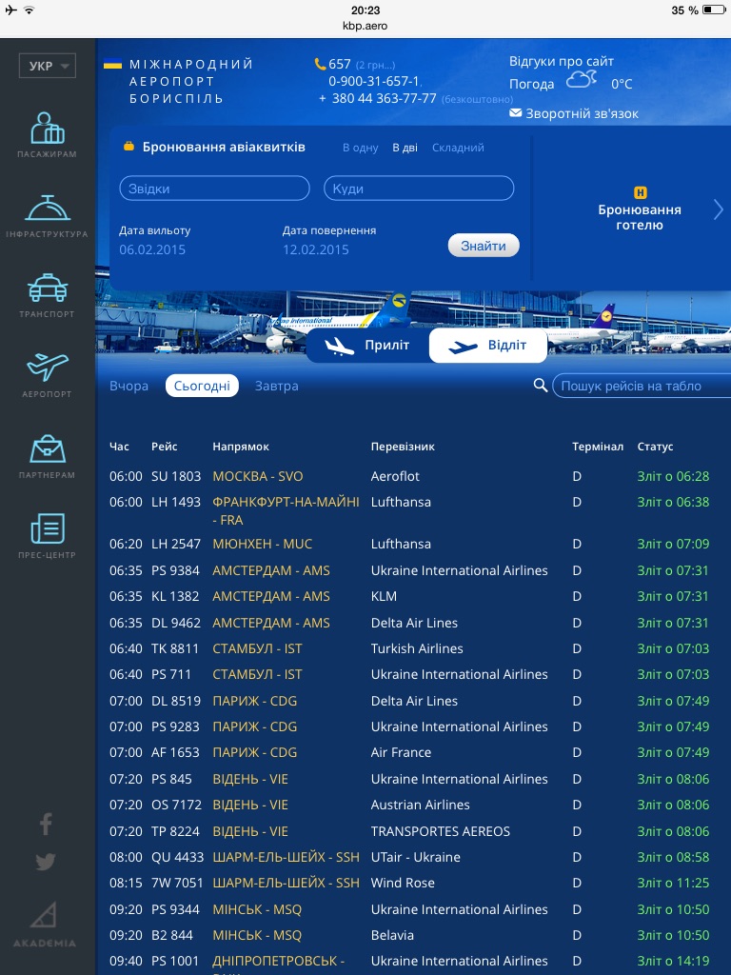
Task: Click the flight search magnifier icon
Action: (x=541, y=386)
